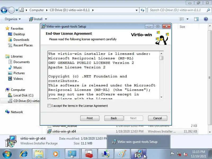Click the drive icon in the address bar
The width and height of the screenshot is (212, 159).
tap(22, 10)
